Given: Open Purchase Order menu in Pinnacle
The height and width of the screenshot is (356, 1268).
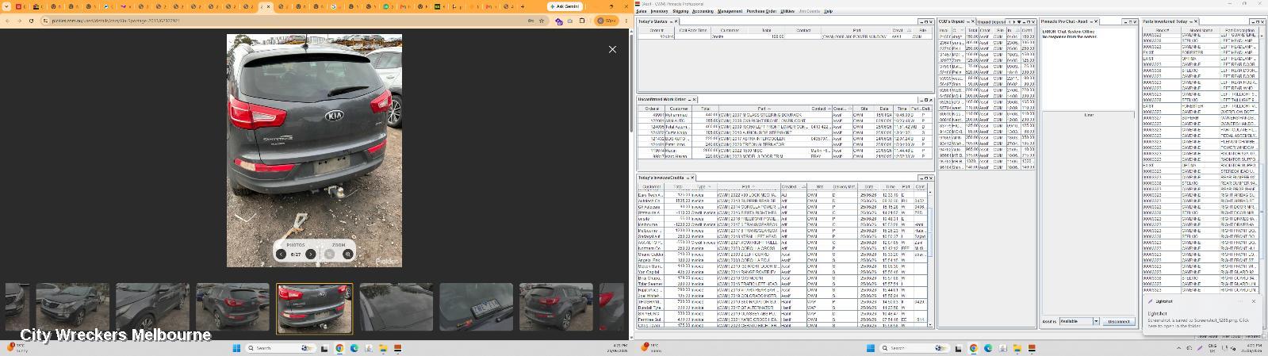Looking at the screenshot, I should click(761, 11).
